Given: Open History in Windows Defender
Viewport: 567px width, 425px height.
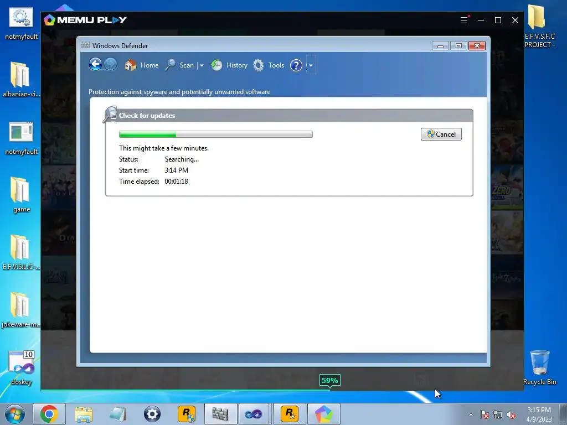Looking at the screenshot, I should click(229, 65).
